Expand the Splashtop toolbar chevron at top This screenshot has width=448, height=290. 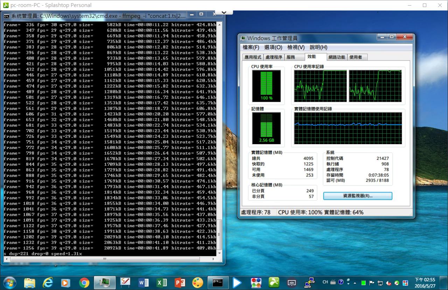click(x=224, y=12)
